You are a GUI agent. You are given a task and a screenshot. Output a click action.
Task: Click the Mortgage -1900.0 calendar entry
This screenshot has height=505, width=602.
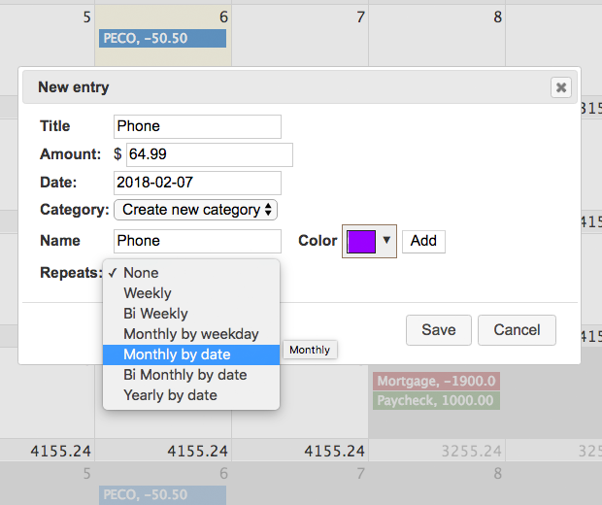click(436, 381)
